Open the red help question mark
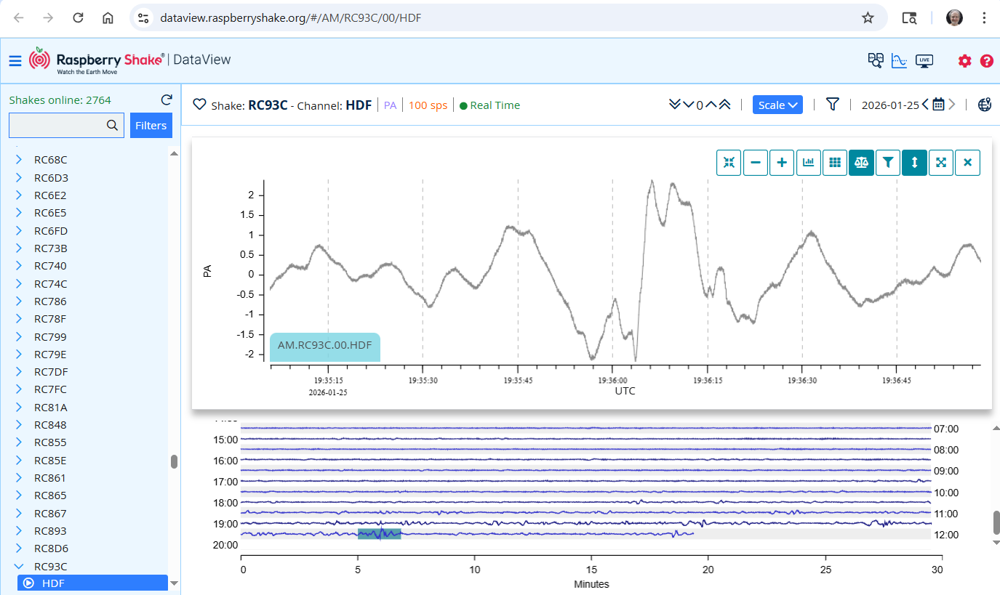The image size is (1000, 595). click(x=986, y=61)
